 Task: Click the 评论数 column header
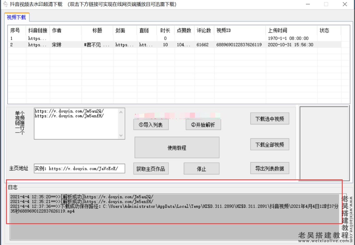pyautogui.click(x=204, y=30)
